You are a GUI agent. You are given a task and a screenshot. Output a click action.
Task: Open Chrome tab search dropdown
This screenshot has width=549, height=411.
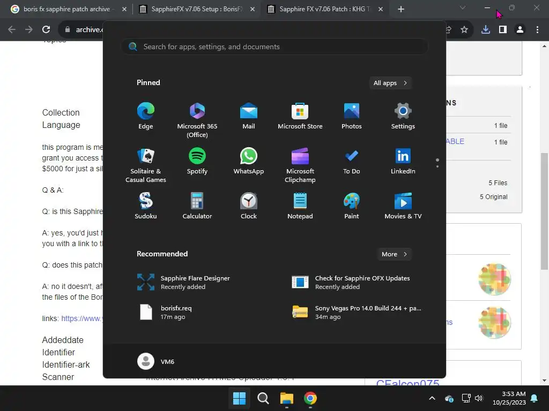coord(463,7)
